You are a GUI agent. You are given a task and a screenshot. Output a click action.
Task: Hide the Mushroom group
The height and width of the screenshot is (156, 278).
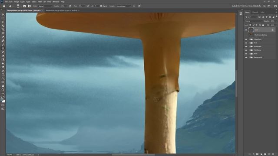coord(246,46)
